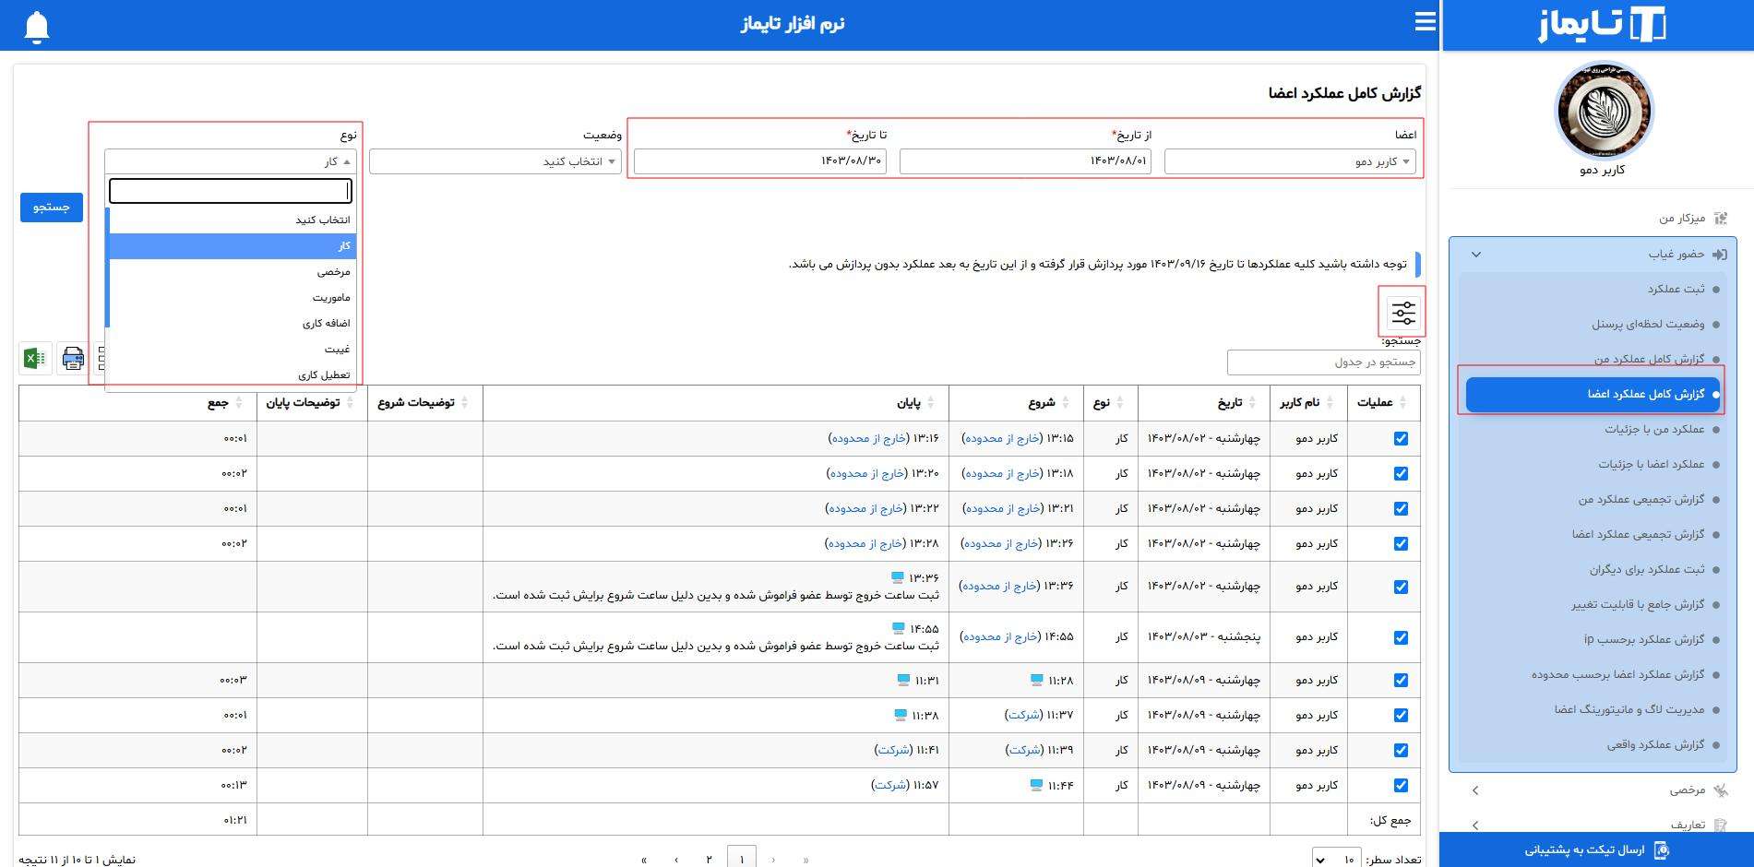1754x867 pixels.
Task: Open the اعضا member dropdown
Action: tap(1290, 161)
